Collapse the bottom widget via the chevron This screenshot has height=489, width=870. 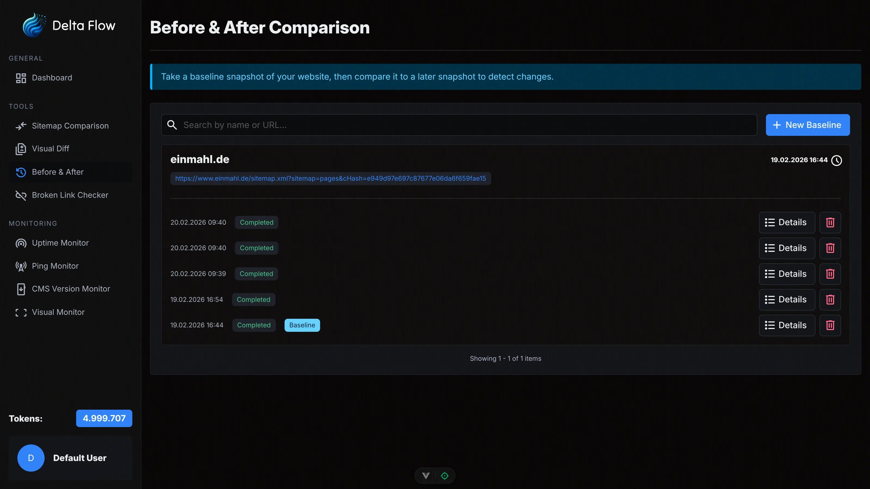(425, 475)
